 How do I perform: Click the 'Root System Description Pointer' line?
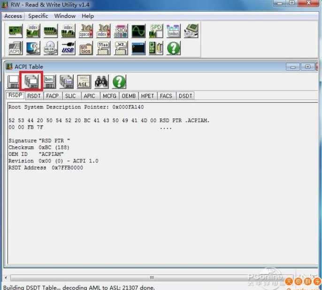tap(76, 107)
